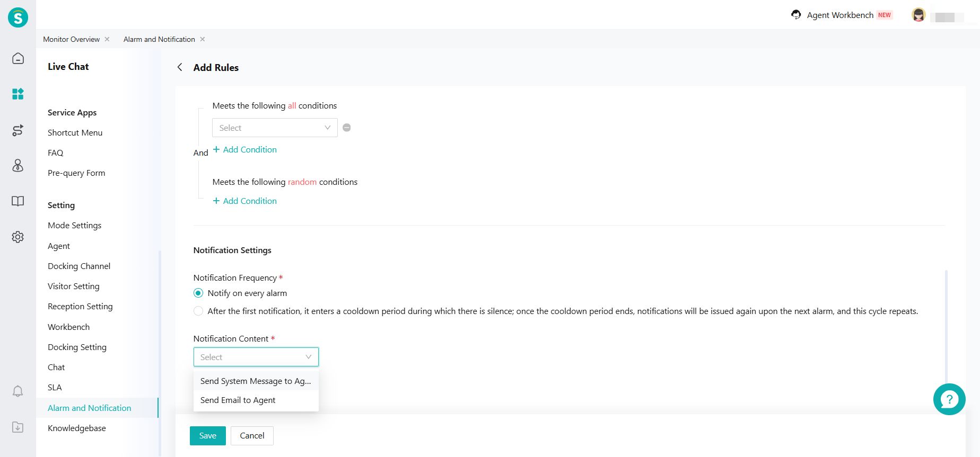The image size is (980, 457).
Task: Go back using the arrow beside Add Rules
Action: point(180,67)
